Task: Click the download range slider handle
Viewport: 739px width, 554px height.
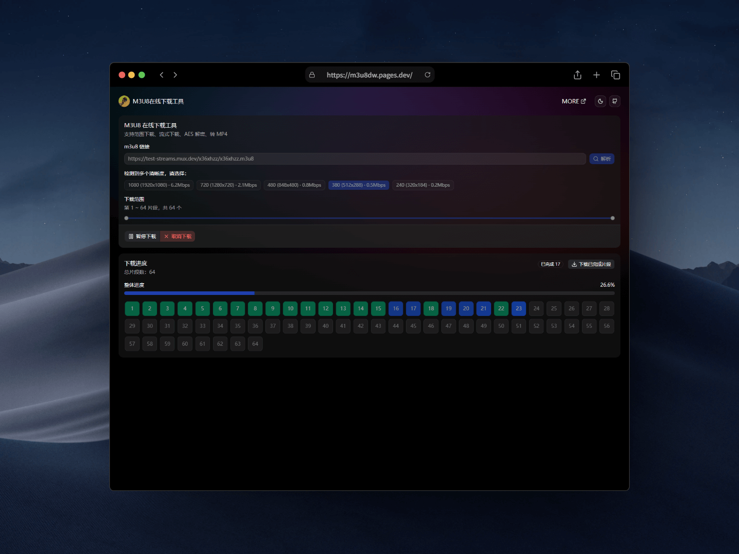Action: pyautogui.click(x=612, y=217)
